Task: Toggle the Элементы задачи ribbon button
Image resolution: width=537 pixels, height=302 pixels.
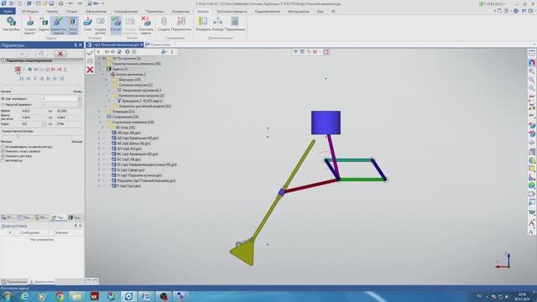Action: click(58, 25)
